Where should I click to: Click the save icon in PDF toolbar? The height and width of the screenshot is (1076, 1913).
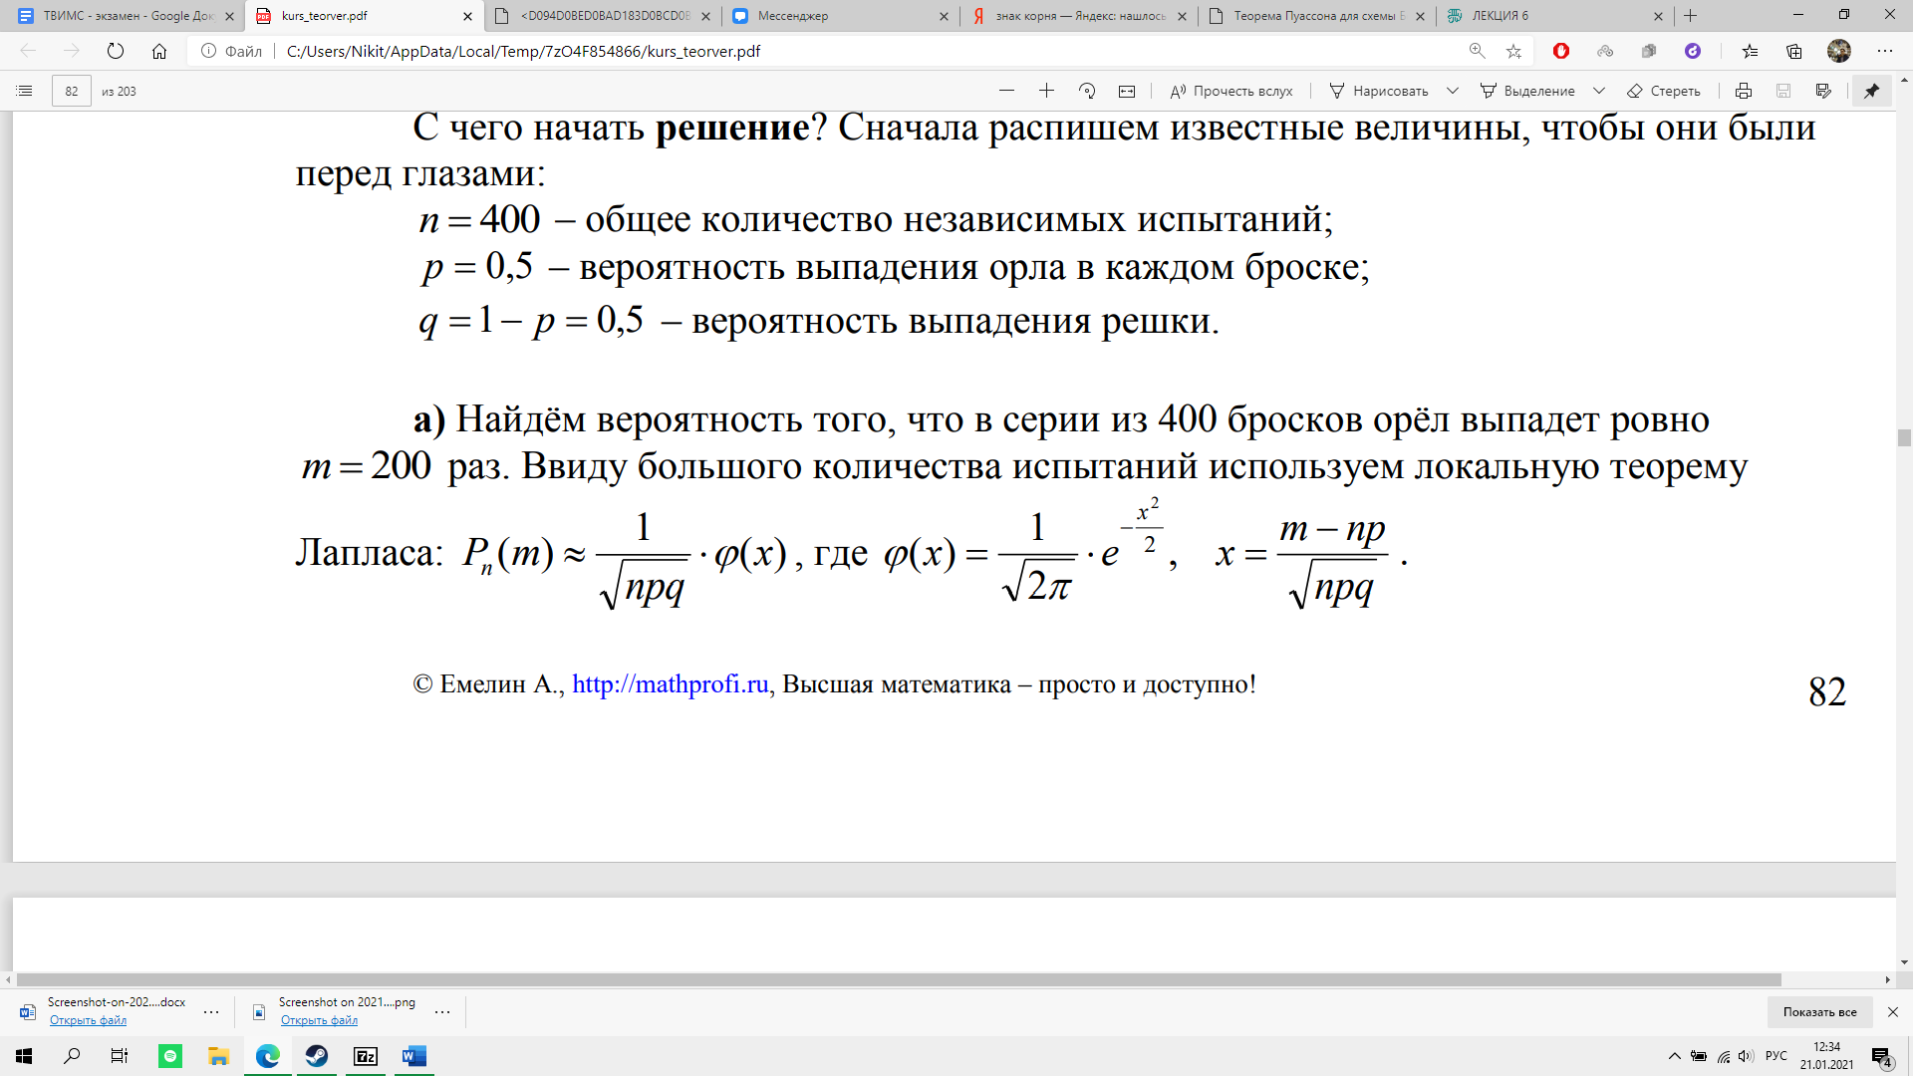coord(1783,91)
